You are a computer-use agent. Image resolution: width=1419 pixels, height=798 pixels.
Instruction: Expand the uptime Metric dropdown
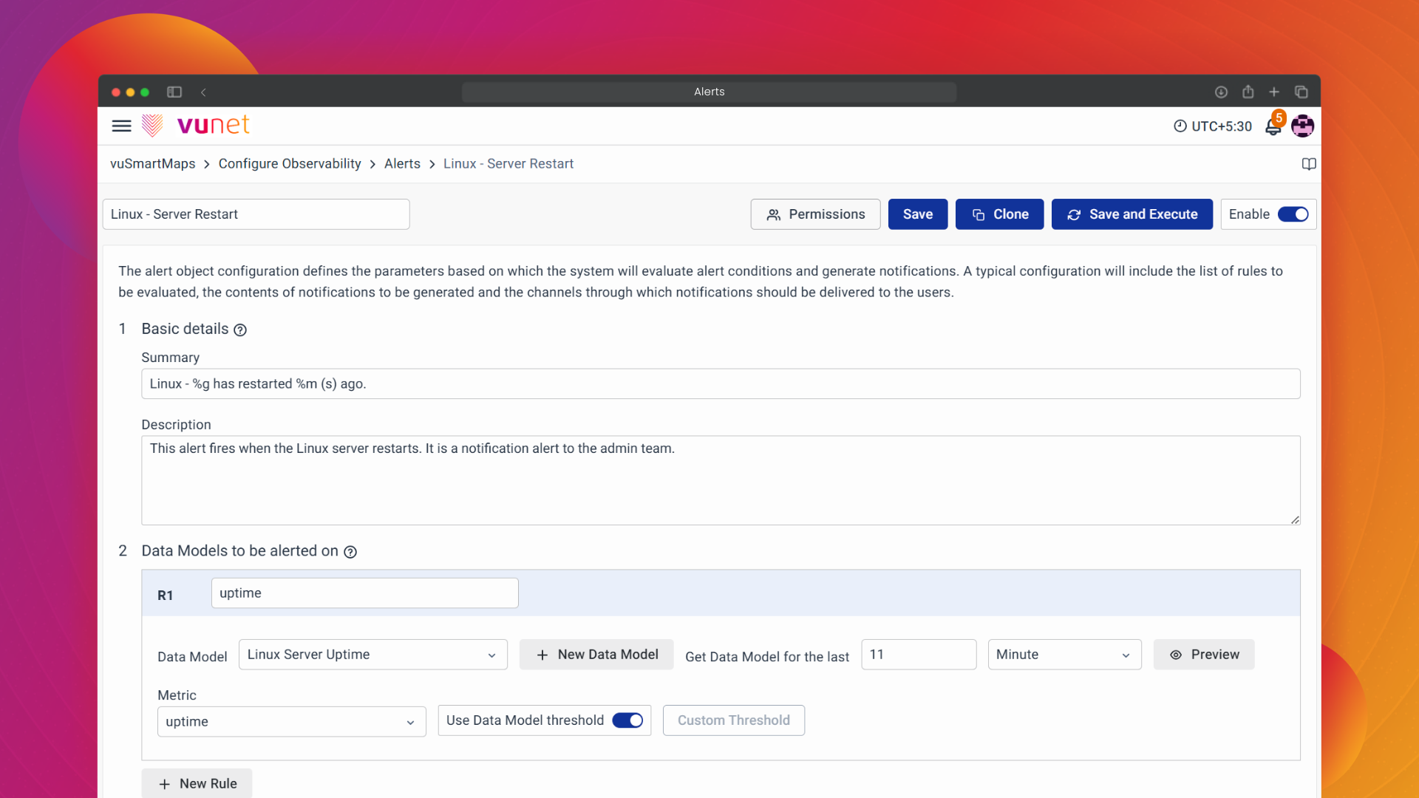tap(291, 722)
